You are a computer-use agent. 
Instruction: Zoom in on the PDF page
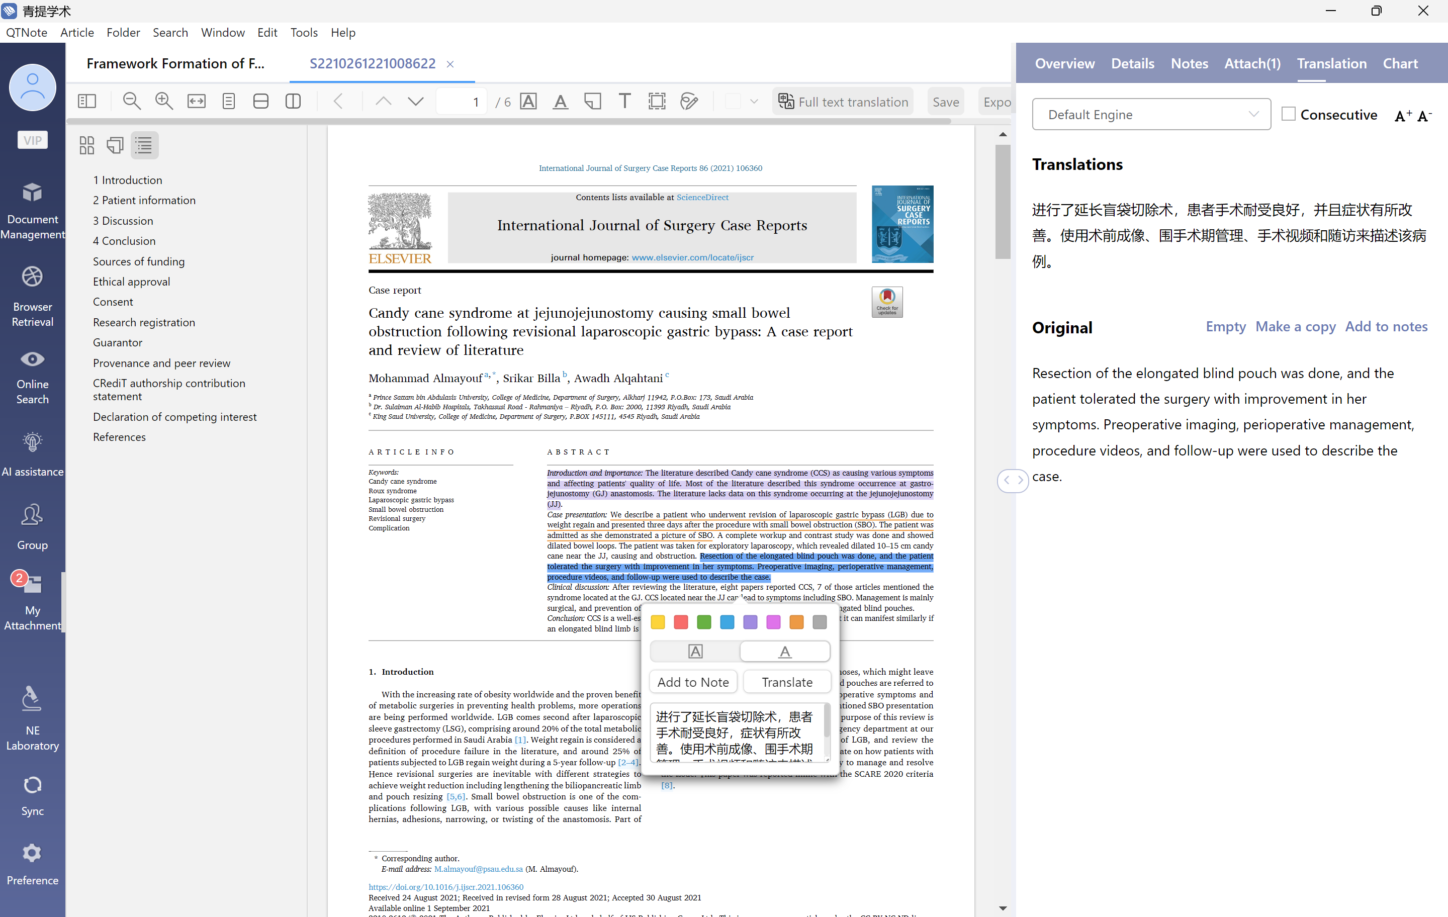click(x=163, y=102)
